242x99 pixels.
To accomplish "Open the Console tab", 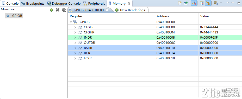I will point(10,3).
